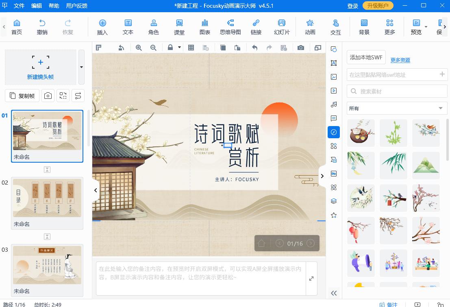Select the 动画 animation icon in the top ribbon
Screen dimensions: 450x307
pos(310,26)
